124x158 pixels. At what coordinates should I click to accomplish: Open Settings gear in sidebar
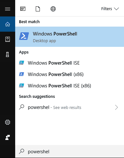tap(8, 122)
